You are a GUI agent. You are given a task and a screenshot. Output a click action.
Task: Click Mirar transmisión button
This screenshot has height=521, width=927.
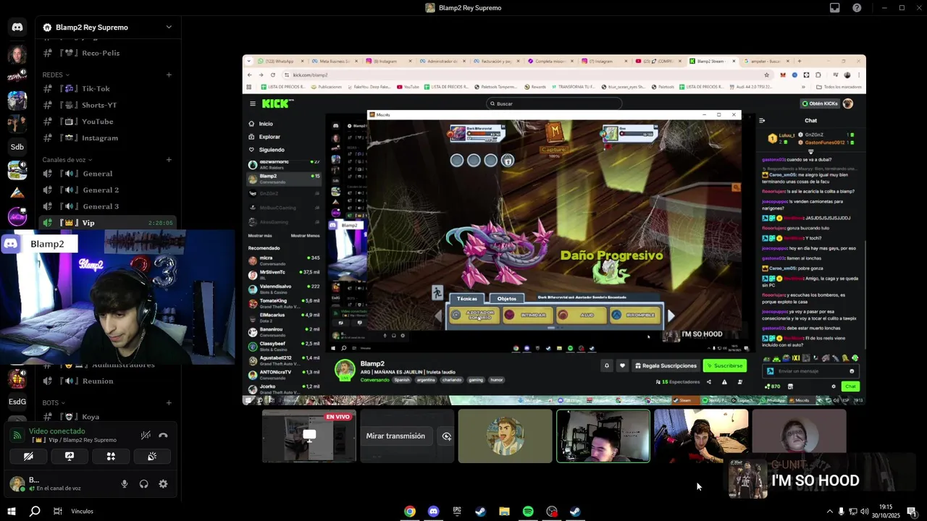(x=395, y=436)
